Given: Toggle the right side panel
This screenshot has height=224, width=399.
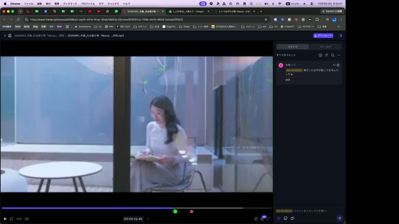Looking at the screenshot, I should tap(340, 36).
